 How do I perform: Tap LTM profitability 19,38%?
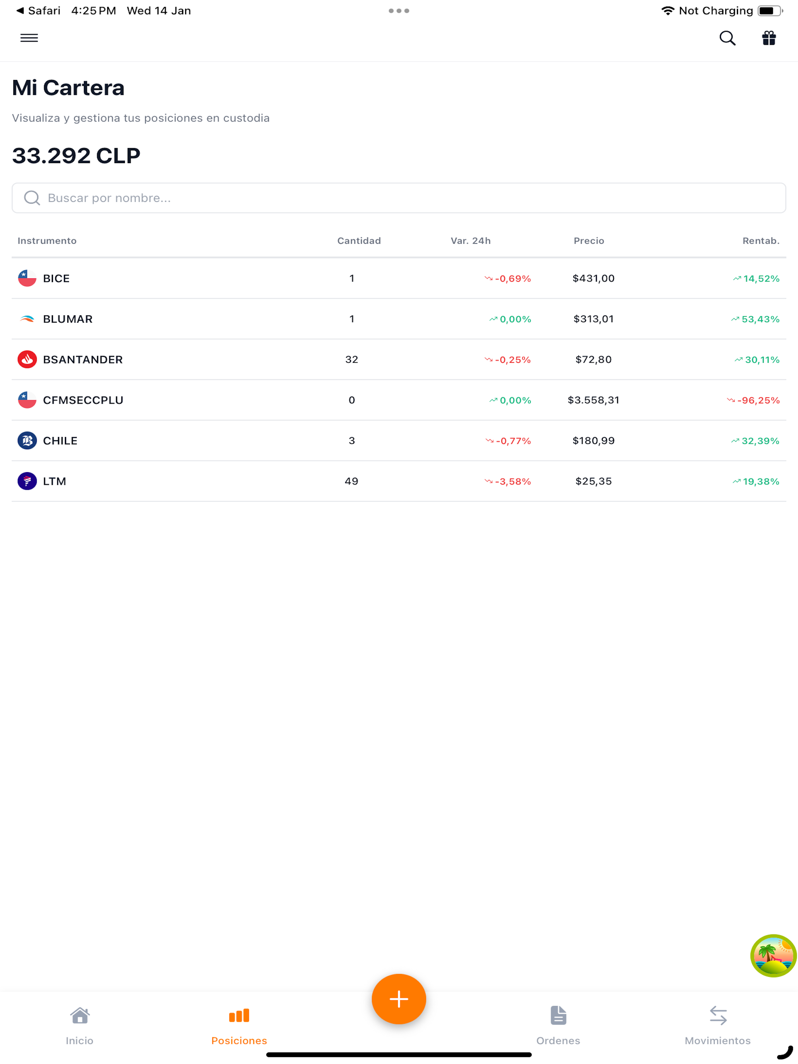tap(756, 481)
